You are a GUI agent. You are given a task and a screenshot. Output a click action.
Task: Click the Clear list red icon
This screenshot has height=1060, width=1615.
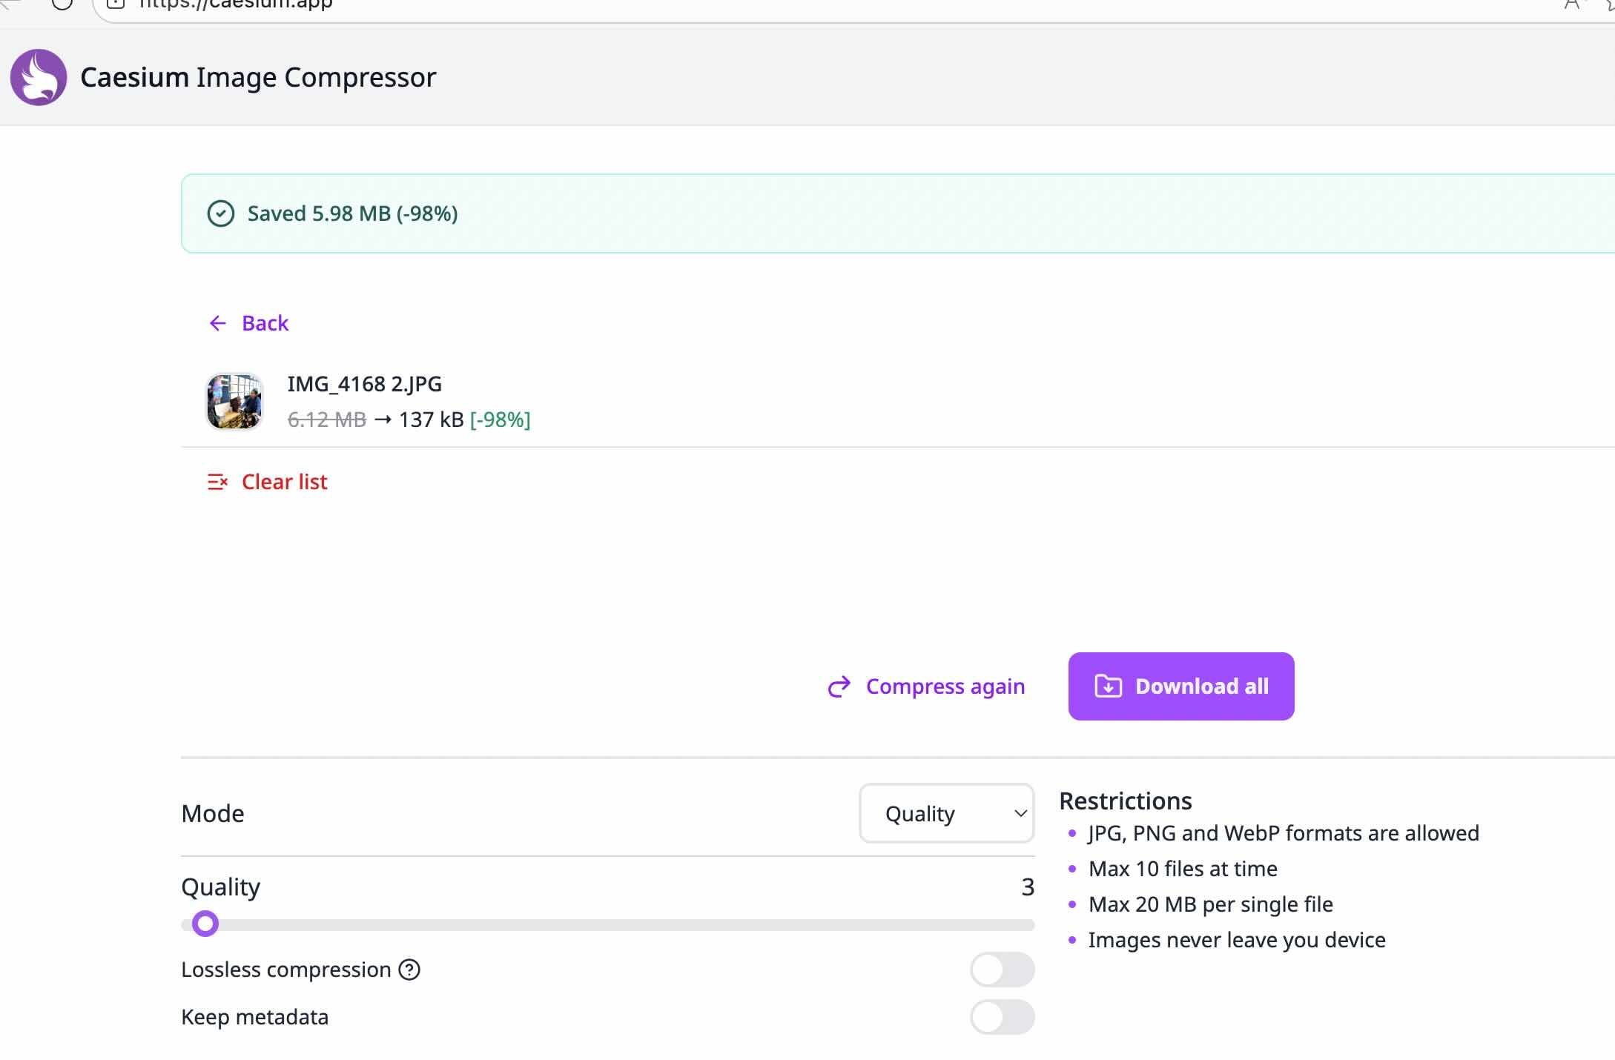point(217,482)
